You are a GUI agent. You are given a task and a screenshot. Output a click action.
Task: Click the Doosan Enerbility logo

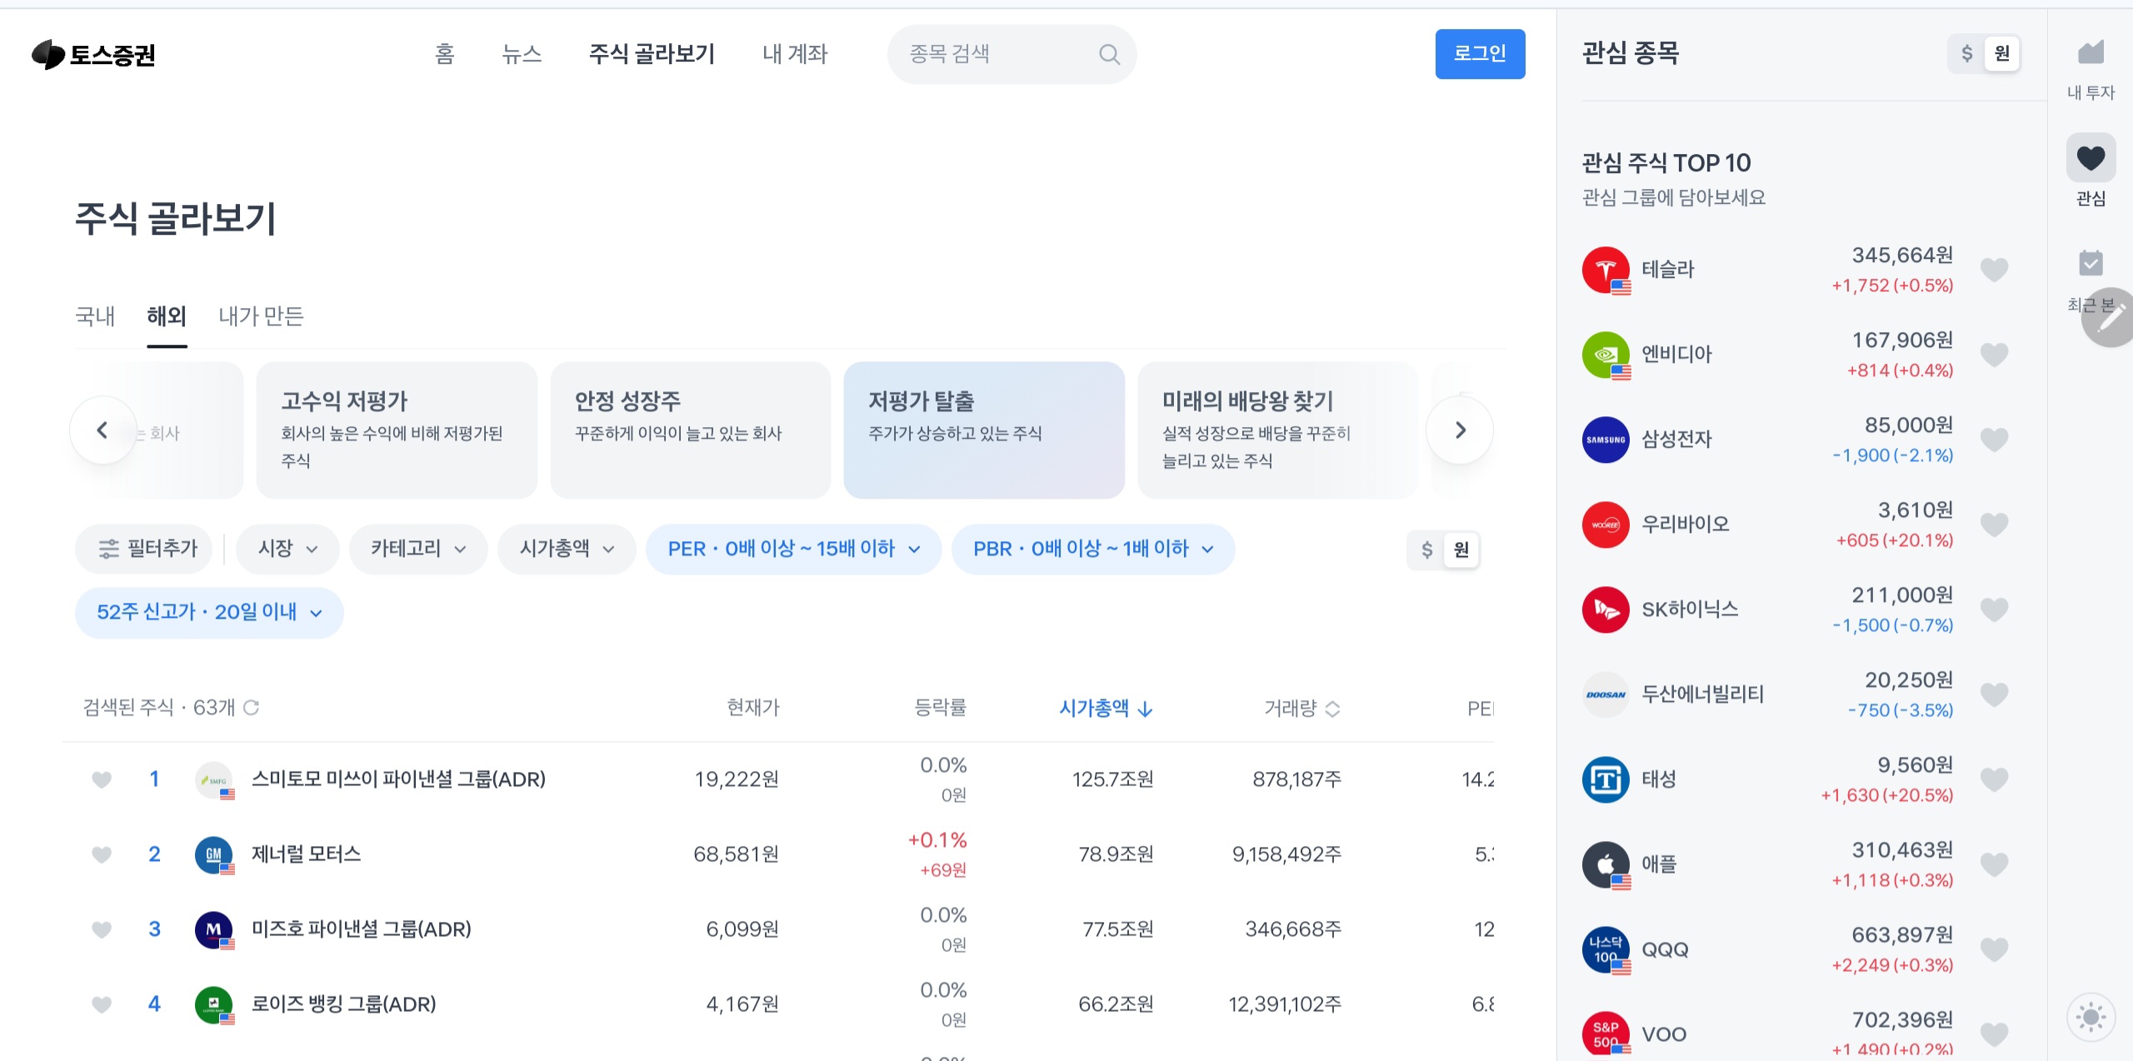(1606, 695)
